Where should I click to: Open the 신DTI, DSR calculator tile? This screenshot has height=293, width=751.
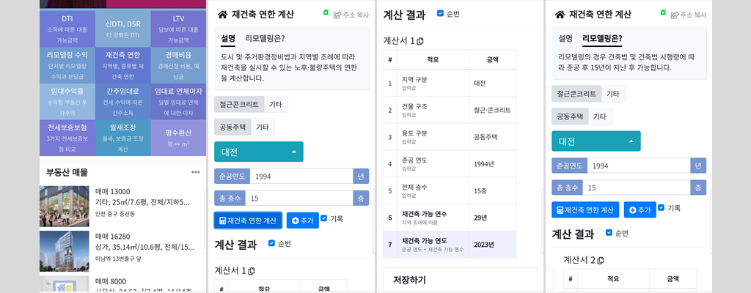(x=123, y=29)
